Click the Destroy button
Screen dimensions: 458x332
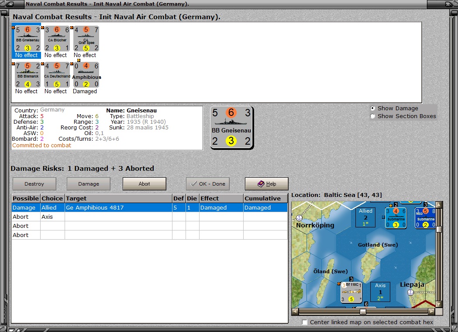34,184
